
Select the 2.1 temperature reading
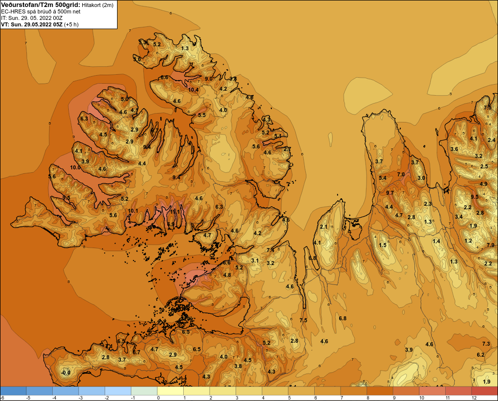click(324, 227)
